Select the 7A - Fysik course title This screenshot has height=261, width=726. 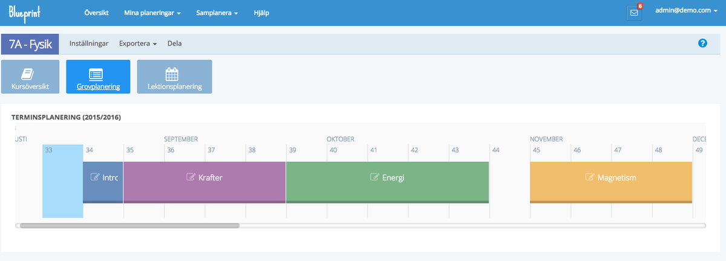click(30, 44)
